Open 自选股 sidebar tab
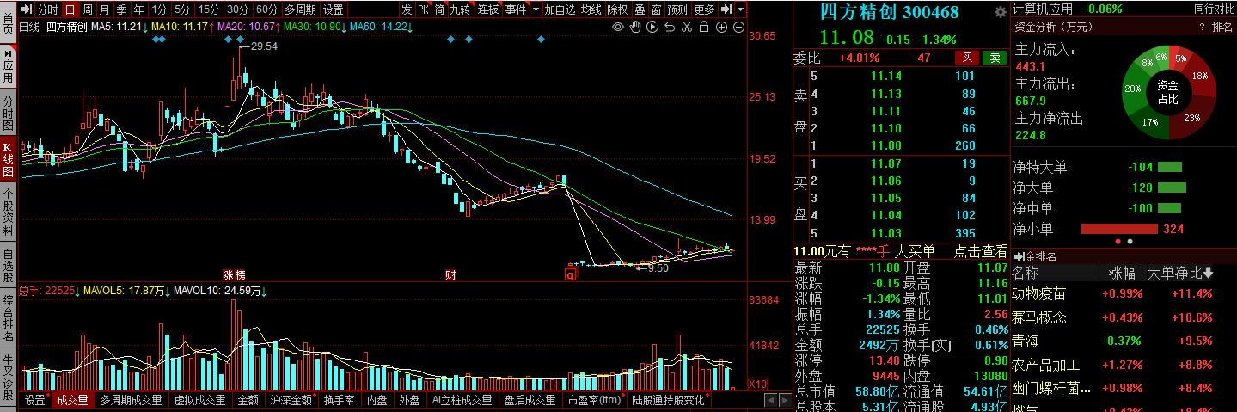The image size is (1237, 412). point(8,266)
